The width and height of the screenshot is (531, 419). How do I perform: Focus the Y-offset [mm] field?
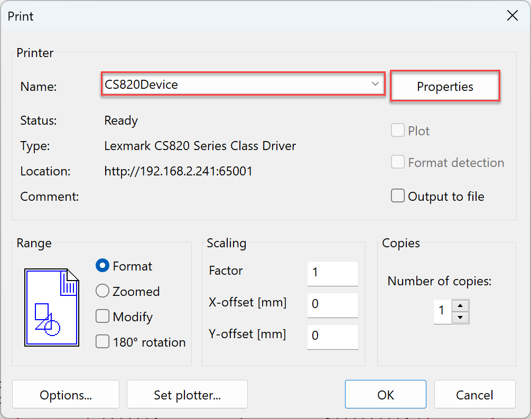[x=332, y=337]
